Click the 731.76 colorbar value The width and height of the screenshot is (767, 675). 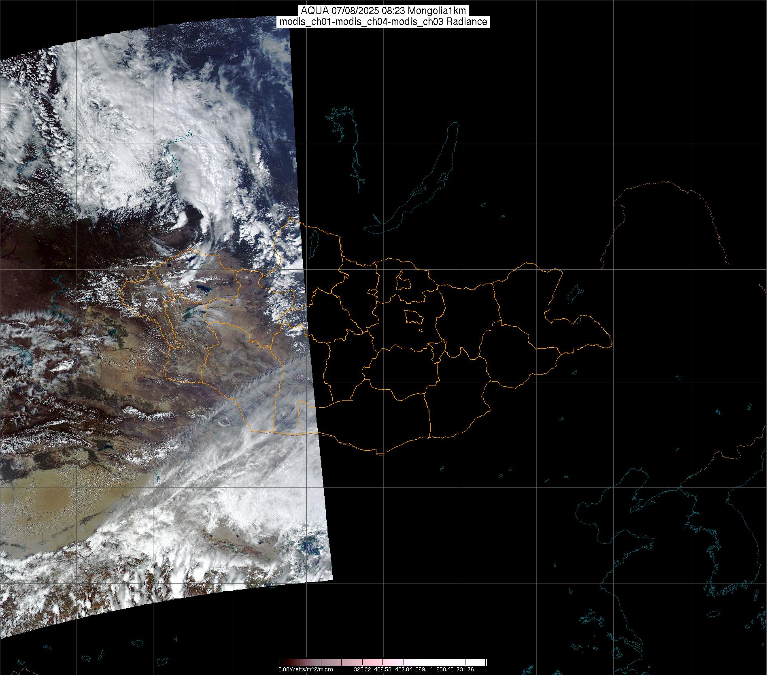pyautogui.click(x=465, y=669)
